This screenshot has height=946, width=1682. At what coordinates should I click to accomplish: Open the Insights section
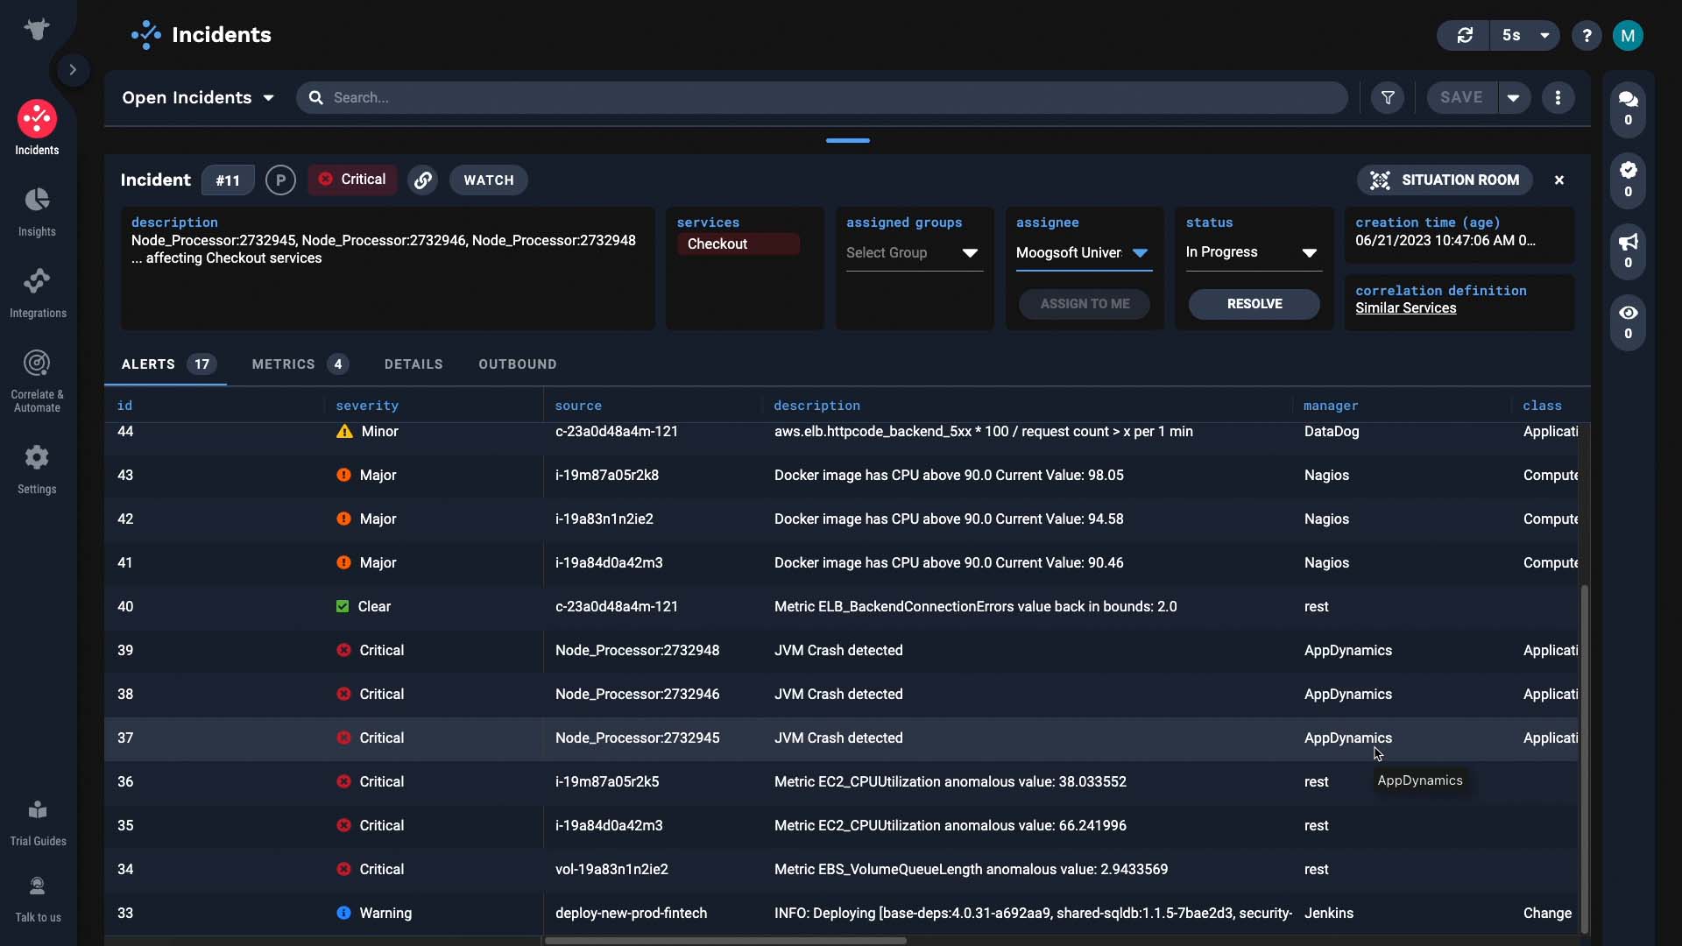coord(37,212)
